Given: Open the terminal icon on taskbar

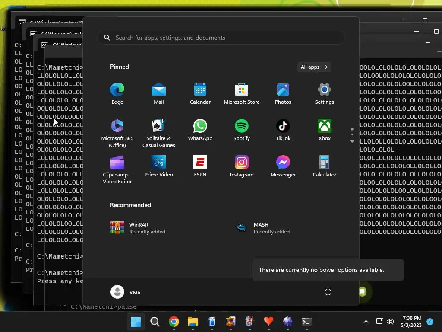Looking at the screenshot, I should click(x=307, y=322).
